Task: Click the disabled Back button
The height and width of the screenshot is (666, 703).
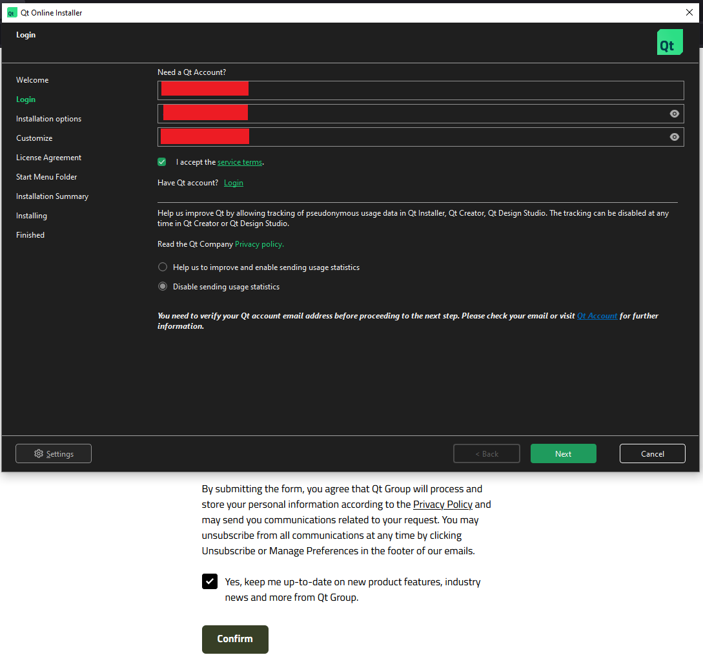Action: click(487, 453)
